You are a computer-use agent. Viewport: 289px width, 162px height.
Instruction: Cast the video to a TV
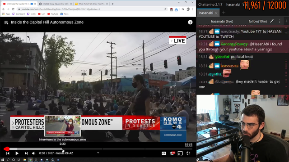pyautogui.click(x=180, y=153)
